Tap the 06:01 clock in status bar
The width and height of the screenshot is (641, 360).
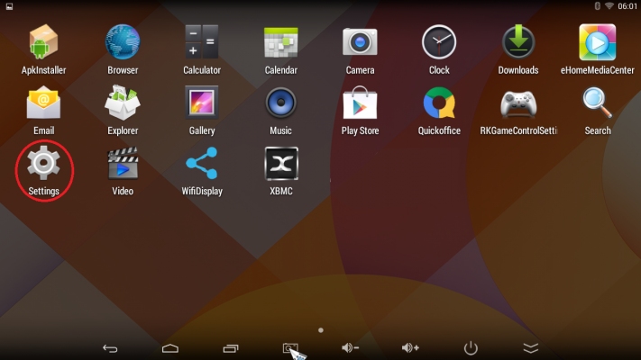[627, 6]
